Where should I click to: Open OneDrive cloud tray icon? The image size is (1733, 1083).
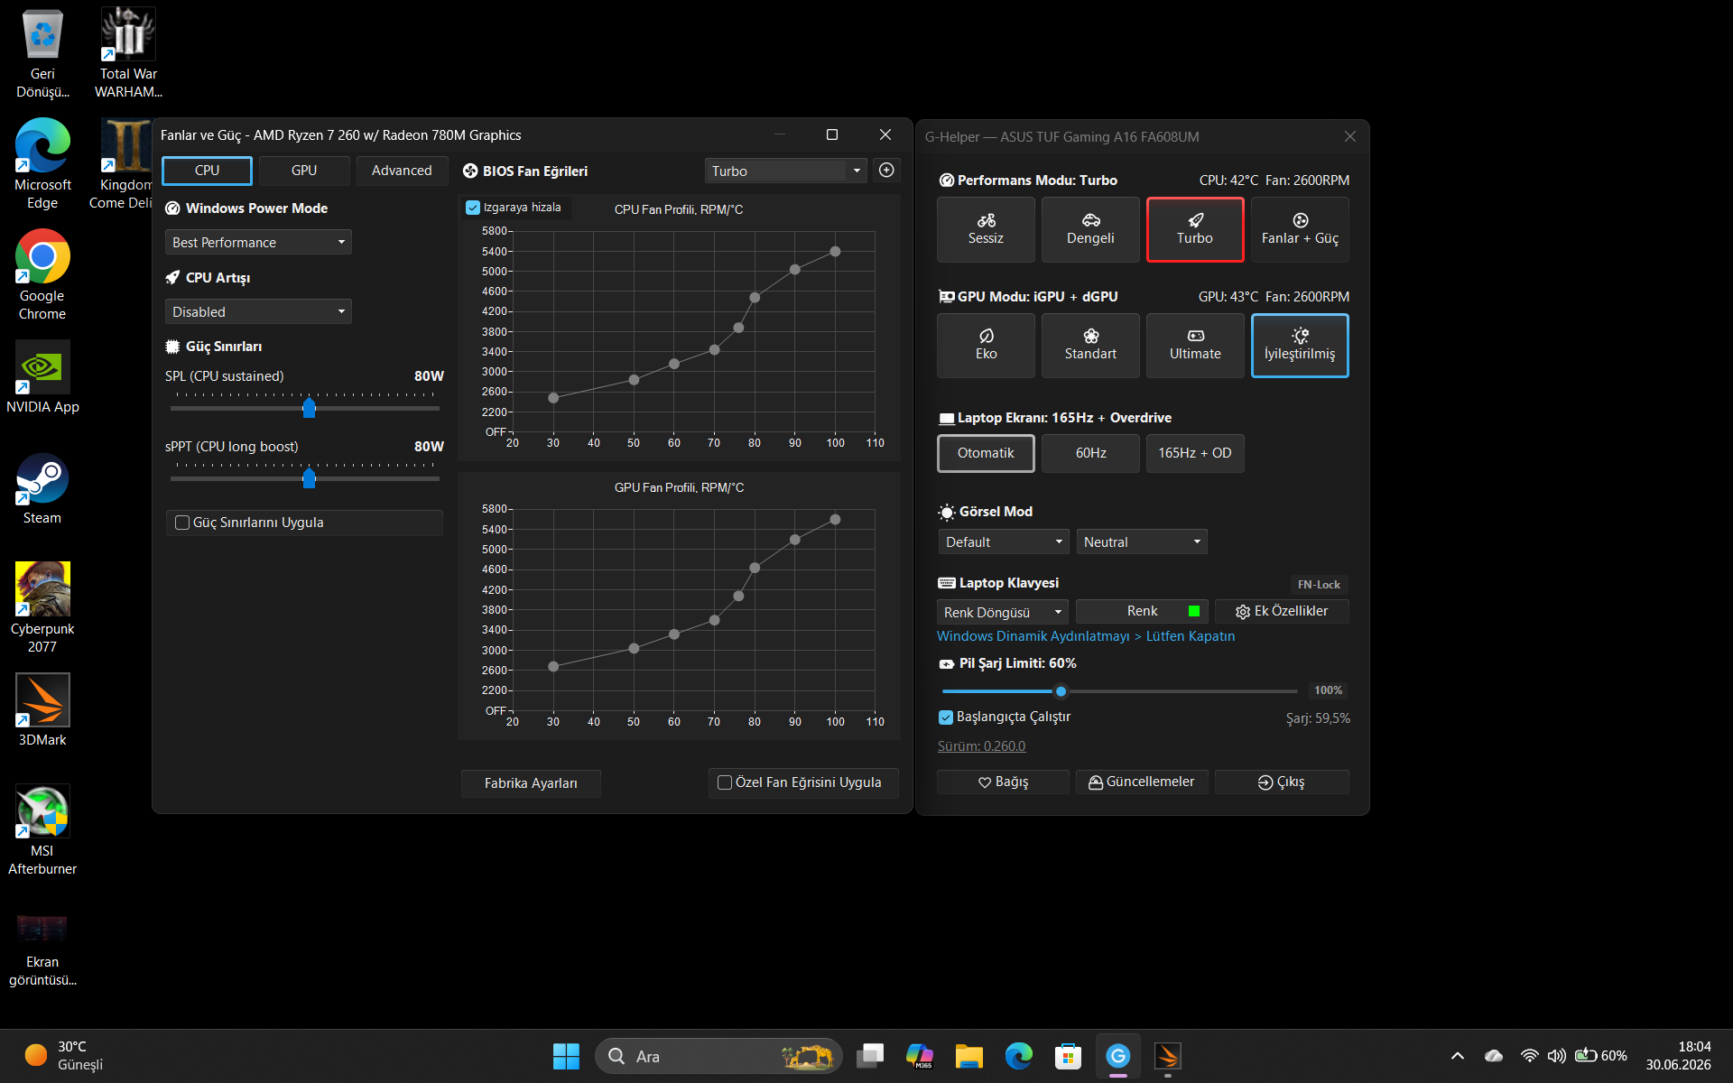coord(1494,1056)
